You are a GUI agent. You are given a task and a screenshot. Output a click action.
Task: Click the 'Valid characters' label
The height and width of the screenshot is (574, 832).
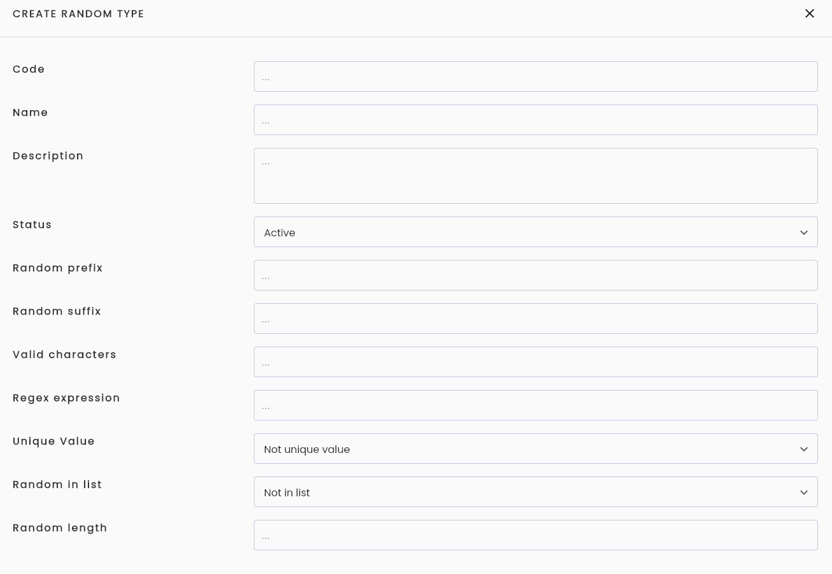point(64,354)
